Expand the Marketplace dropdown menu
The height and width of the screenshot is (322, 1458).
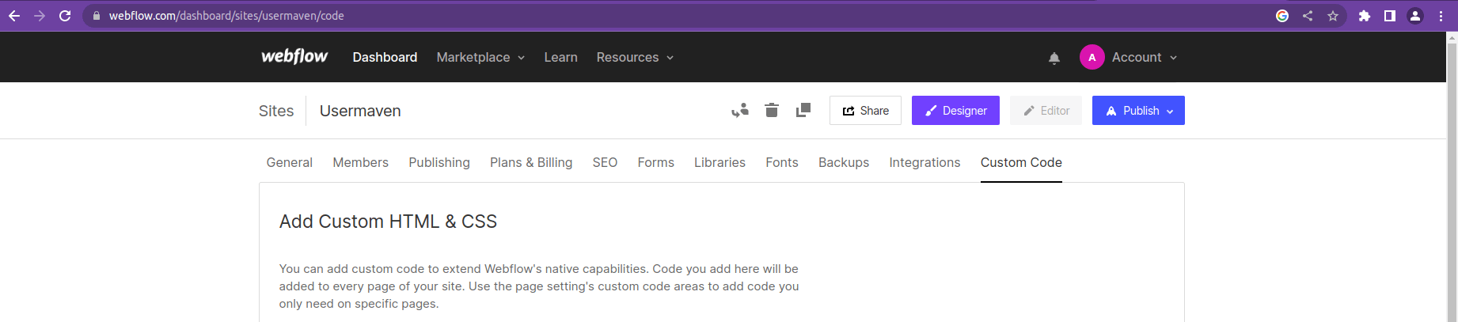(x=480, y=58)
